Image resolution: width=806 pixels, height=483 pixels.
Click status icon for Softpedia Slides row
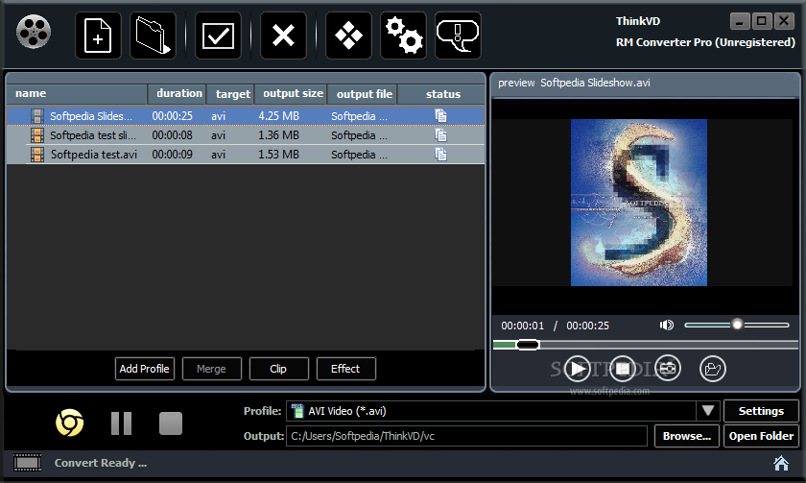coord(441,116)
